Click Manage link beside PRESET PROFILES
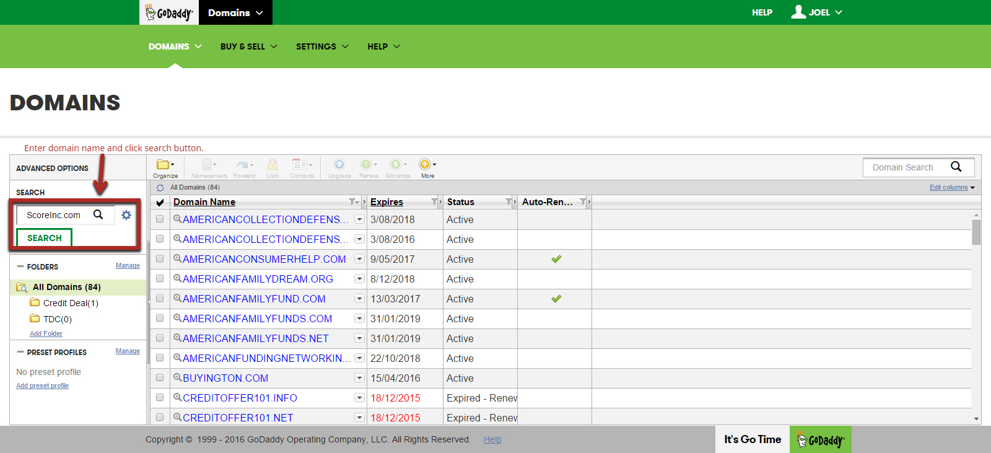991x453 pixels. (128, 351)
